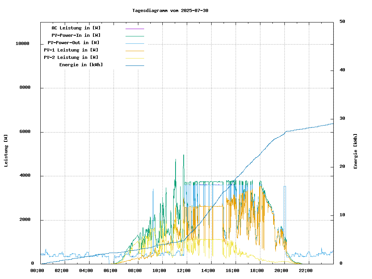The image size is (372, 279).
Task: Click the Leistung [W] left axis title
Action: point(6,151)
